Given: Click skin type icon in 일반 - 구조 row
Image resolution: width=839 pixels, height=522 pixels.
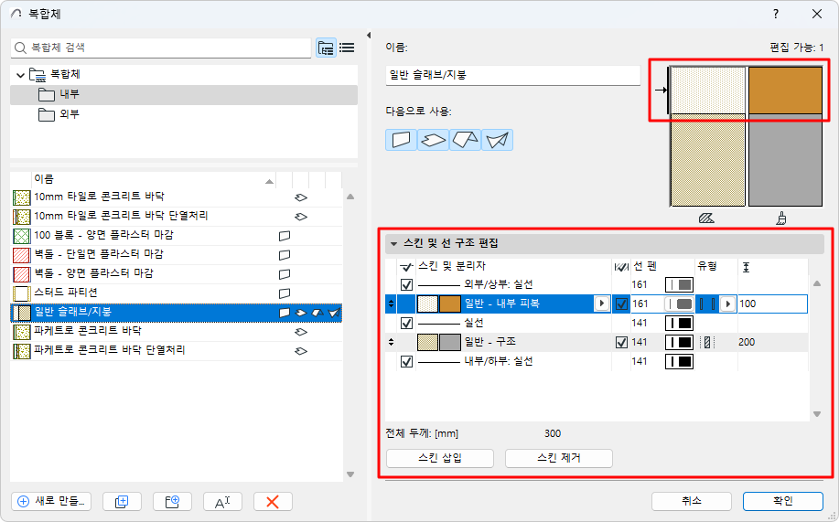Looking at the screenshot, I should tap(707, 342).
